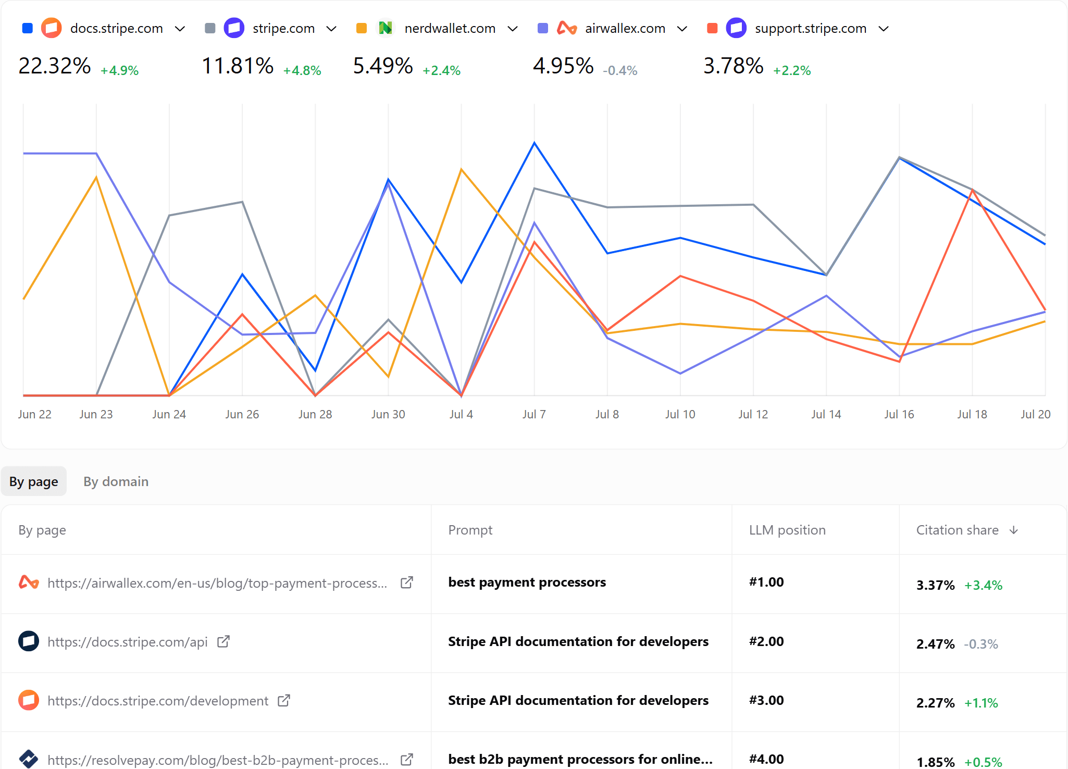Screen dimensions: 1068x769
Task: Click the 3.78% share value
Action: coord(734,66)
